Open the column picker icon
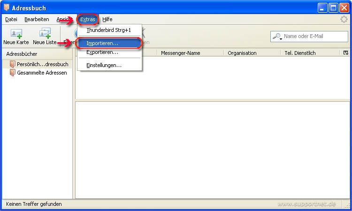Screen dimensions: 352x211 346,53
